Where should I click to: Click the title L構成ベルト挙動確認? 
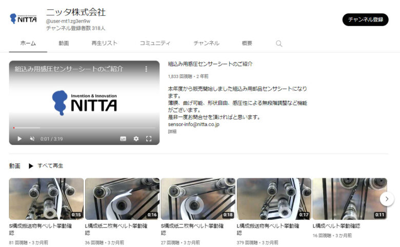tap(336, 226)
